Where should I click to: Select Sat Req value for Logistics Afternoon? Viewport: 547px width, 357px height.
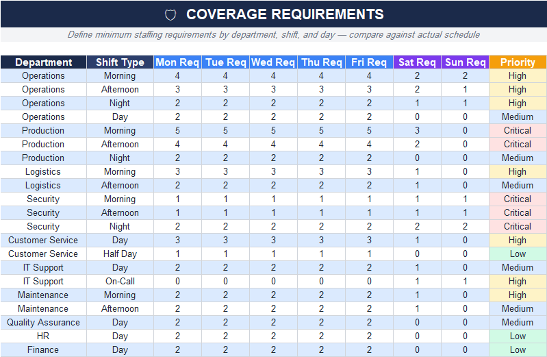click(x=417, y=186)
